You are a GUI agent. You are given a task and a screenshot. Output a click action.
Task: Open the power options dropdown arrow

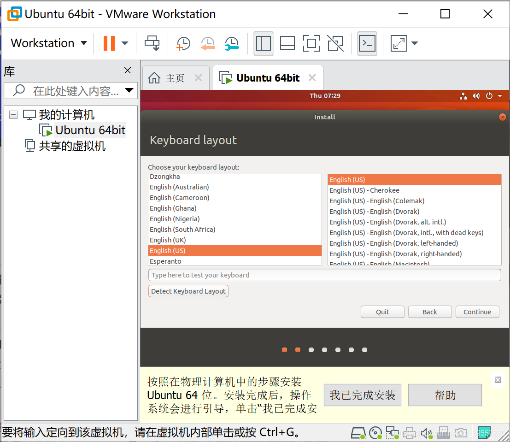point(124,43)
